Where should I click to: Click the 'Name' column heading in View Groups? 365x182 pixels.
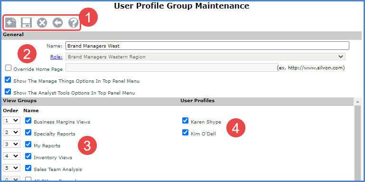[x=31, y=110]
